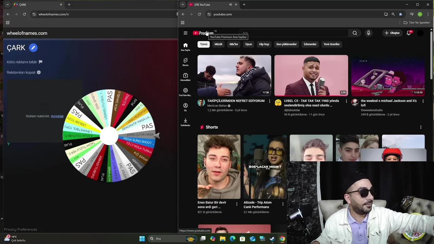434x244 pixels.
Task: Open tab search dropdown in YouTube window
Action: point(182,4)
